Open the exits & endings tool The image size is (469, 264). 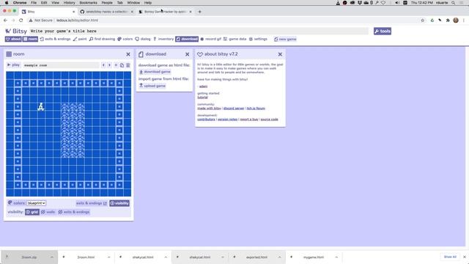point(56,39)
